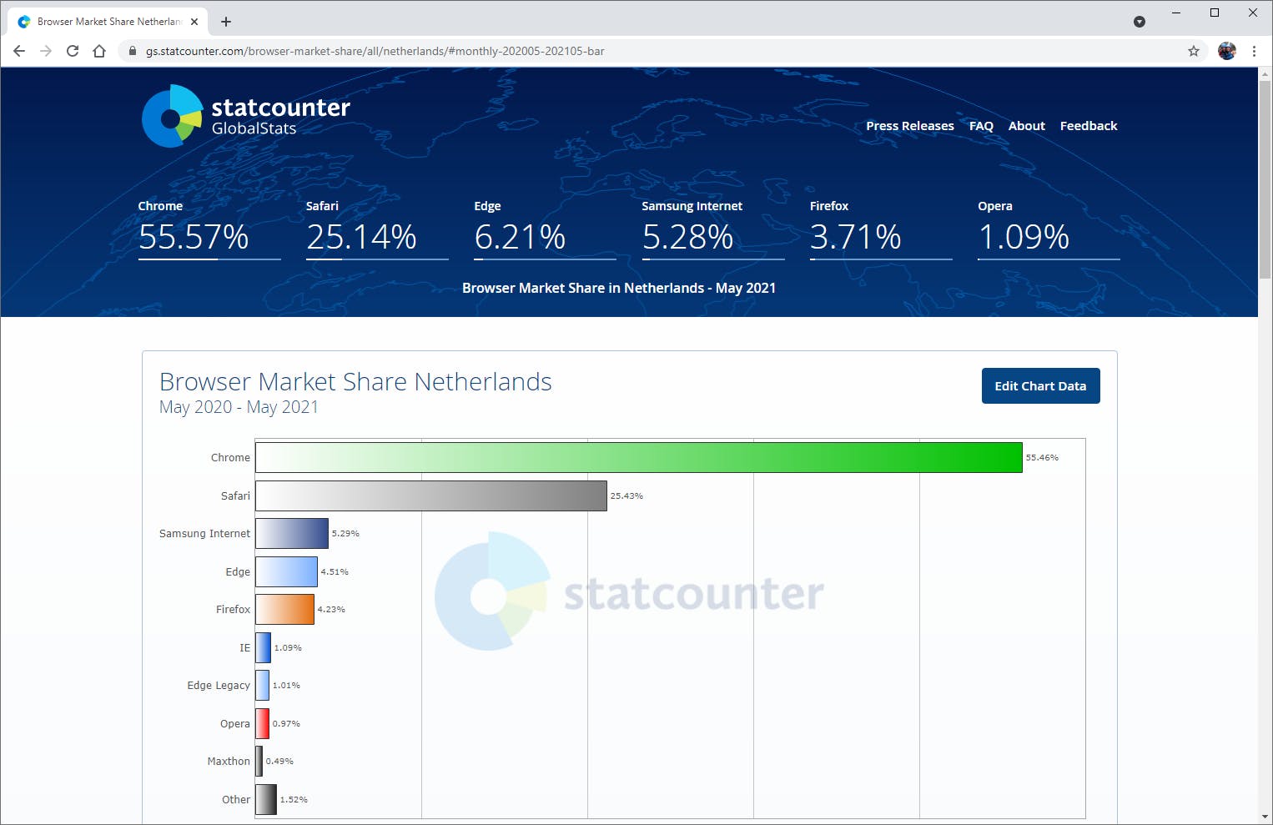Viewport: 1273px width, 825px height.
Task: Click the statcounter GlobalStats logo
Action: 246,116
